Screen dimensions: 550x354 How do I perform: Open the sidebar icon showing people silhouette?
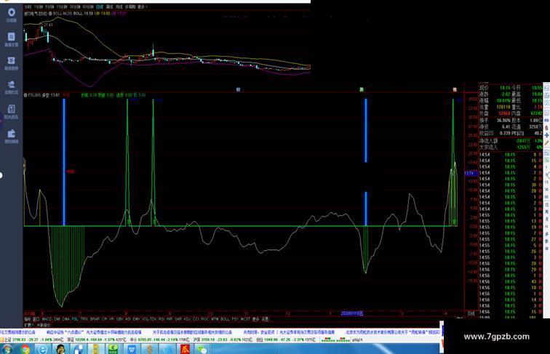[11, 84]
